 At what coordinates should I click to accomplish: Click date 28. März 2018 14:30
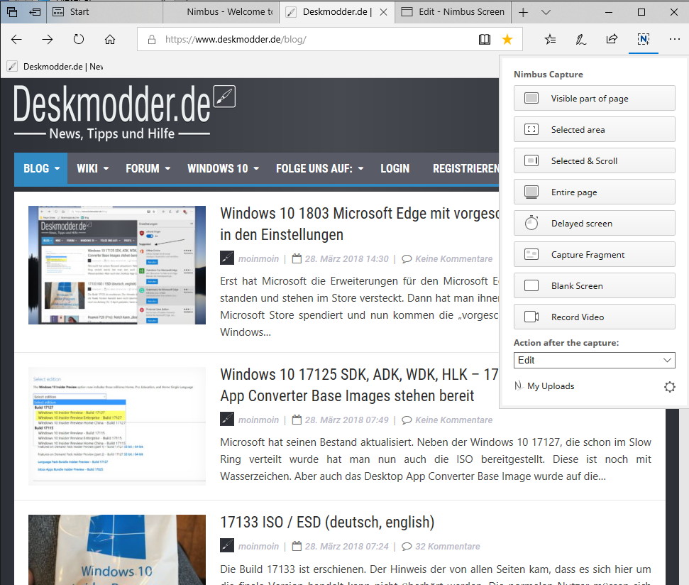(347, 259)
